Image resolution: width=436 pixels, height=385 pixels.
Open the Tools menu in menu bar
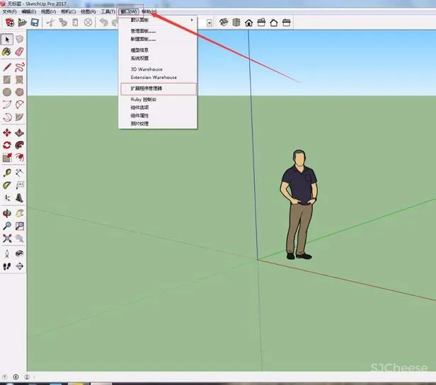[x=108, y=12]
